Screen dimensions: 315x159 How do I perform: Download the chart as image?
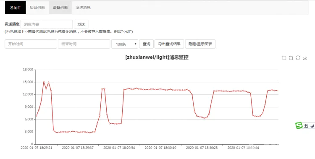pyautogui.click(x=305, y=58)
